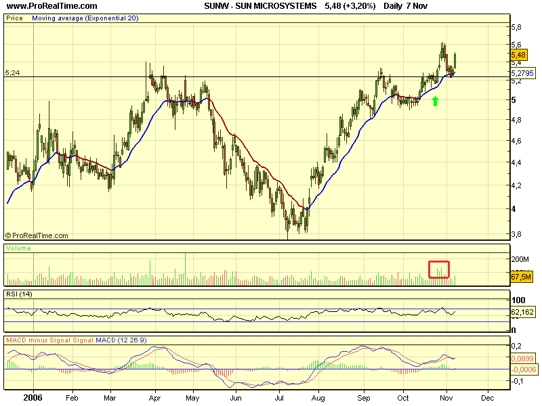The width and height of the screenshot is (542, 406).
Task: Select the Volume panel label
Action: click(18, 248)
